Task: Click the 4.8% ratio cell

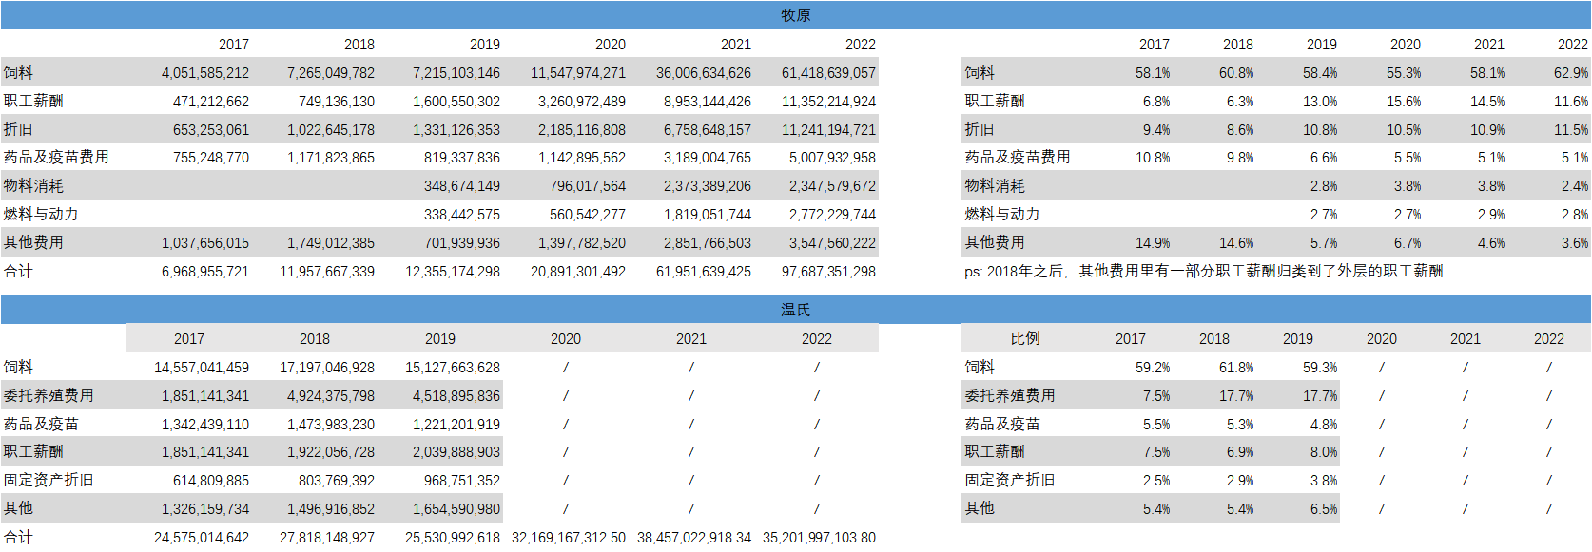Action: [x=1324, y=425]
